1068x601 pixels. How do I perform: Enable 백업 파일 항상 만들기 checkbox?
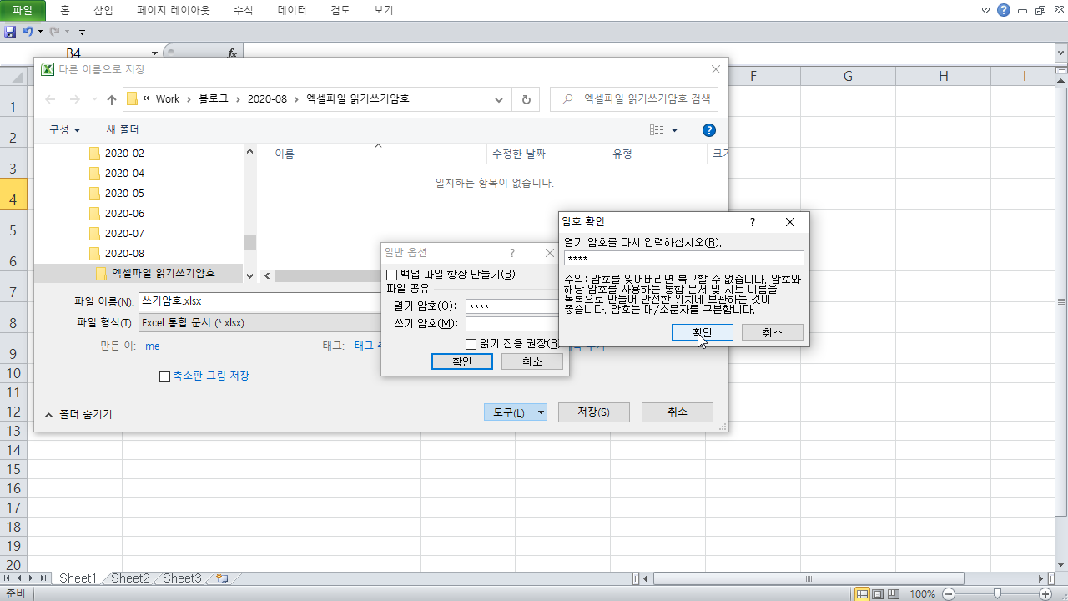(x=392, y=275)
